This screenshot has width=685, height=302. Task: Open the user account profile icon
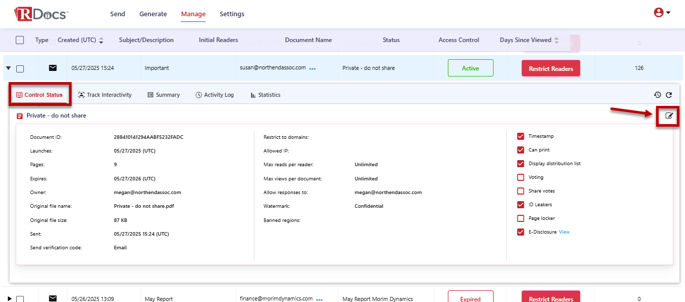click(x=659, y=13)
